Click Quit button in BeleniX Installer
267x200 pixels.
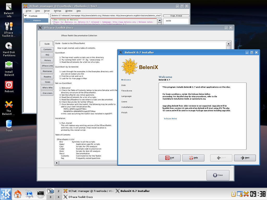point(169,158)
